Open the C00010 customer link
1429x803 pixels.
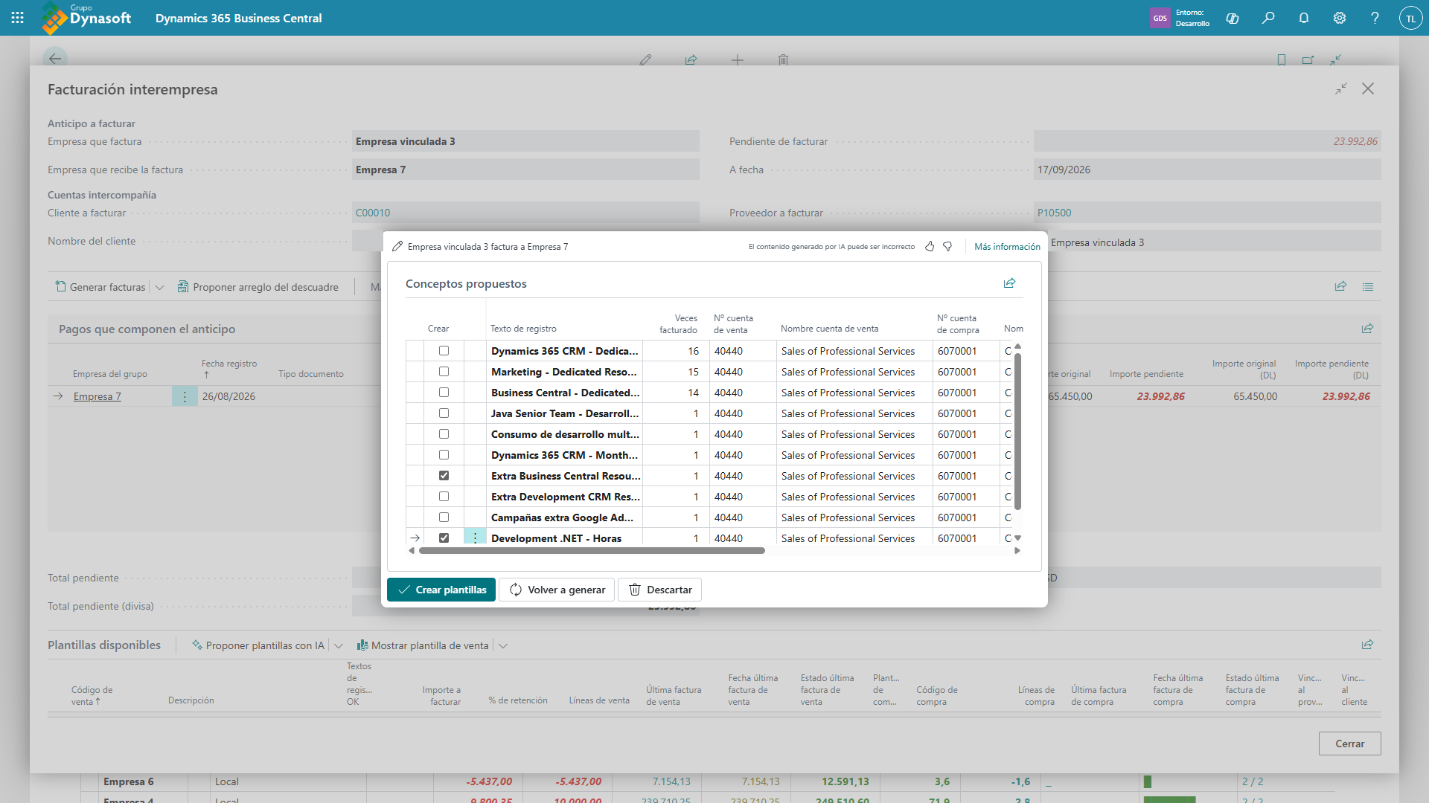tap(373, 213)
